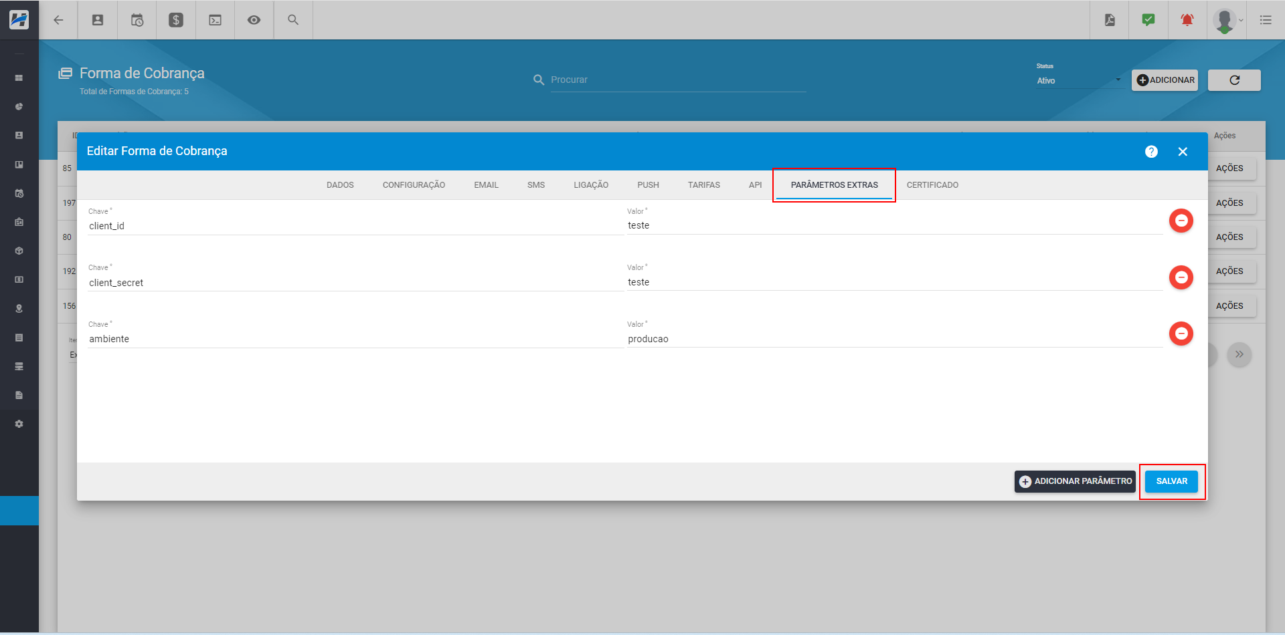The image size is (1285, 635).
Task: Click the eye icon in top toolbar
Action: (254, 20)
